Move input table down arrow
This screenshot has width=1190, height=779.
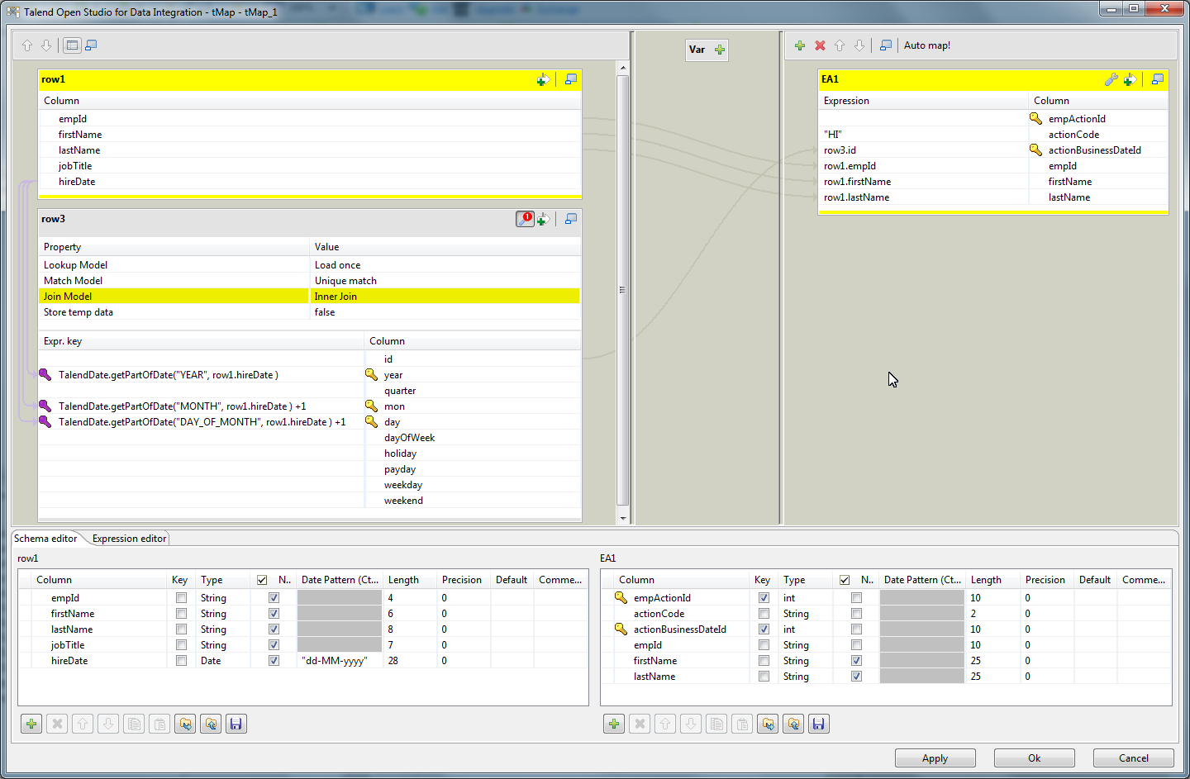pos(46,45)
